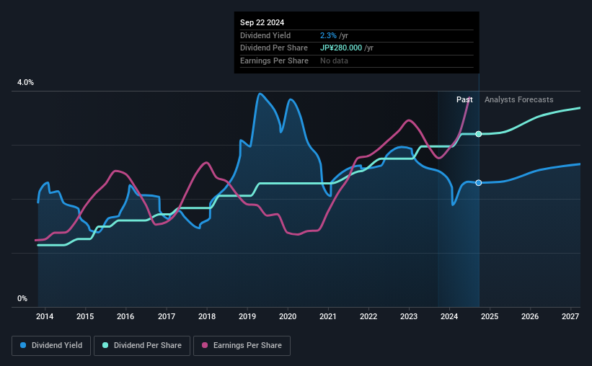Click the 2026 x-axis label

click(x=530, y=316)
